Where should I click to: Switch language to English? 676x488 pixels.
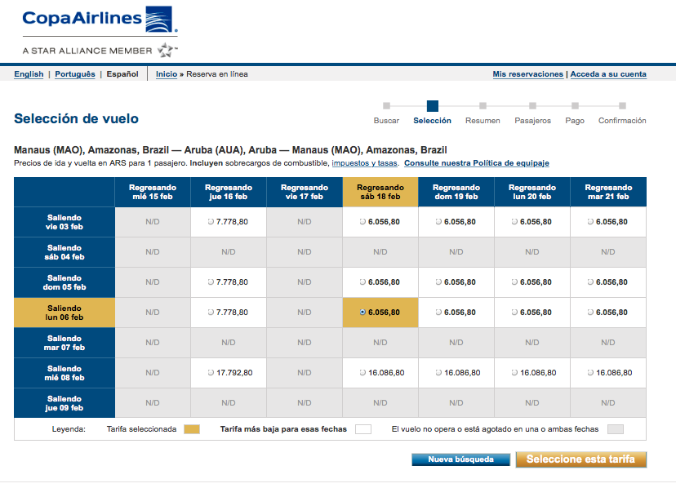[x=29, y=74]
